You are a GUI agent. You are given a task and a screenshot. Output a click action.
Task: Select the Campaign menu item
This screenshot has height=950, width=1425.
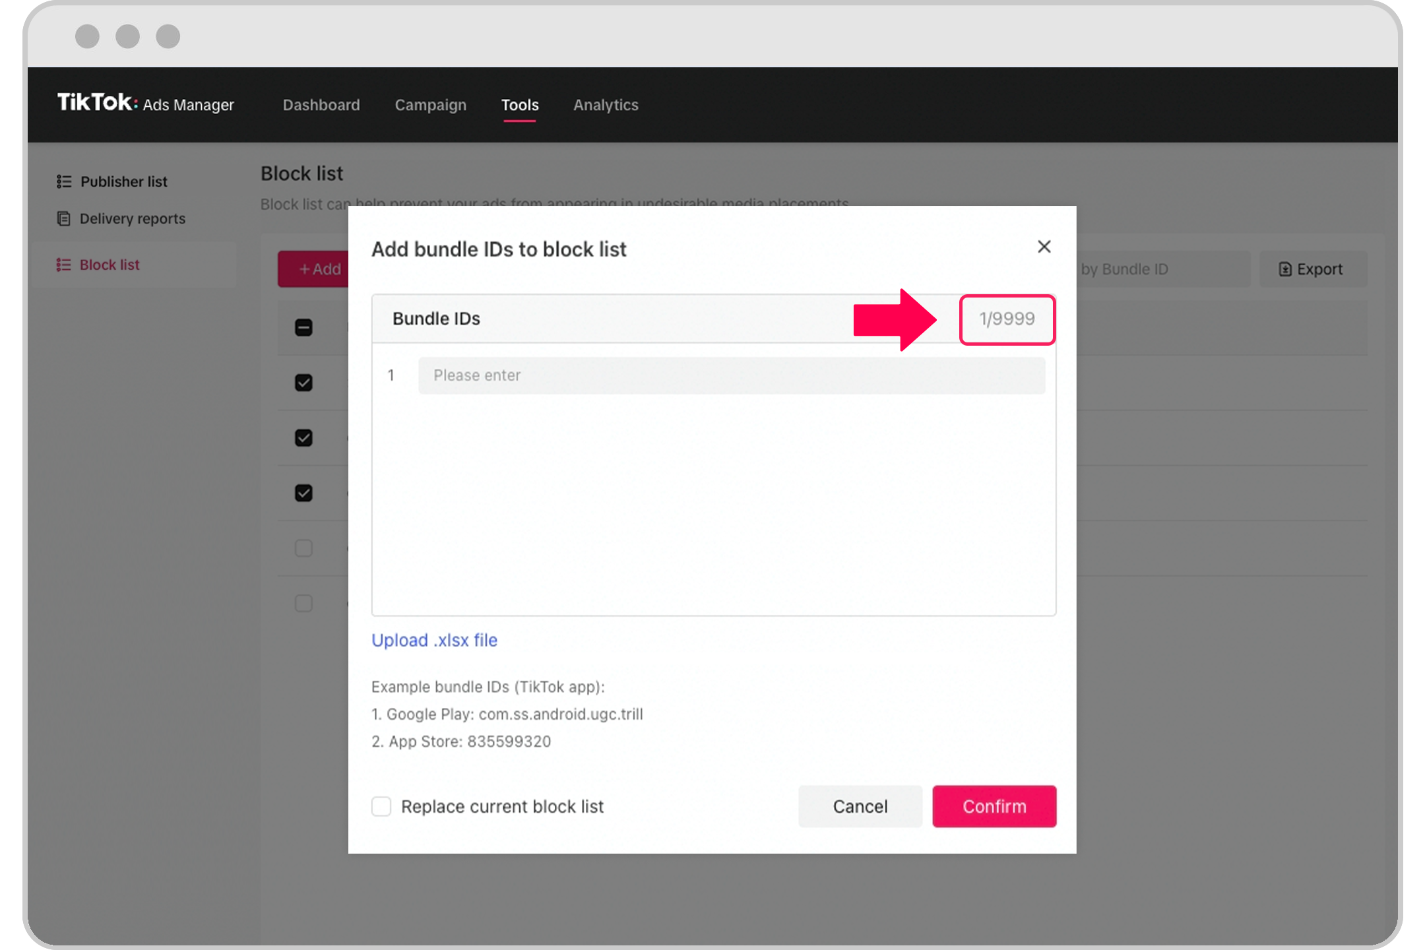[430, 104]
